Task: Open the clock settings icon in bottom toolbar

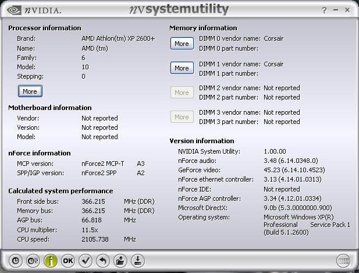Action: click(x=16, y=261)
